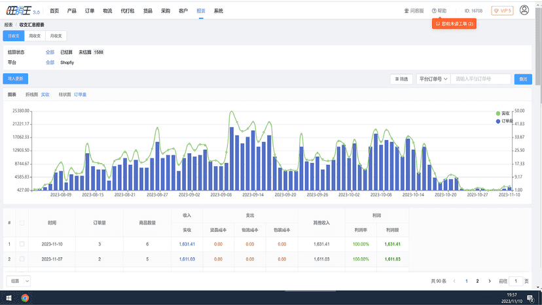The width and height of the screenshot is (542, 305).
Task: Open the Windows Start menu
Action: pos(9,298)
